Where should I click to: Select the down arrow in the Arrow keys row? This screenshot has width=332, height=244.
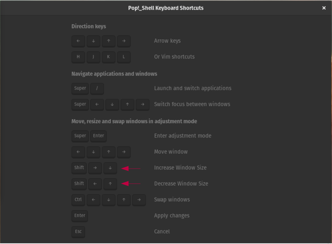(x=93, y=41)
